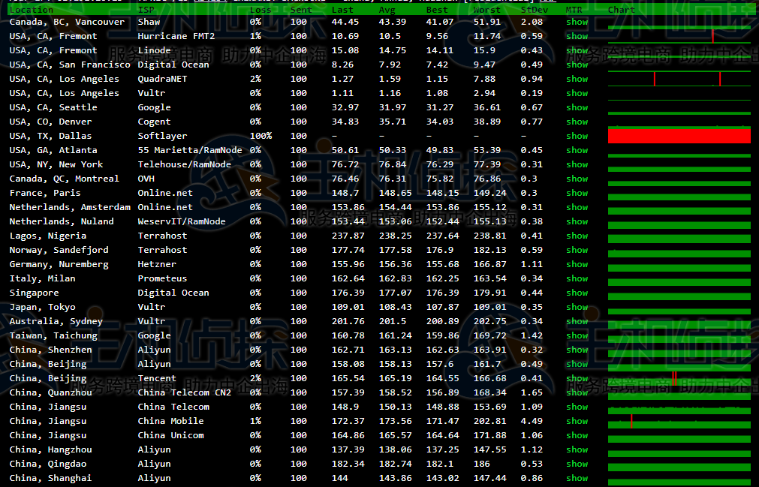This screenshot has height=487, width=759.
Task: Open MTR show for Australia, Sydney
Action: 577,322
